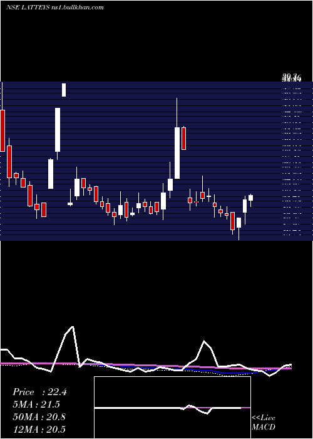
Task: Click the NSE LATTEYS chart title text
Action: coord(55,7)
